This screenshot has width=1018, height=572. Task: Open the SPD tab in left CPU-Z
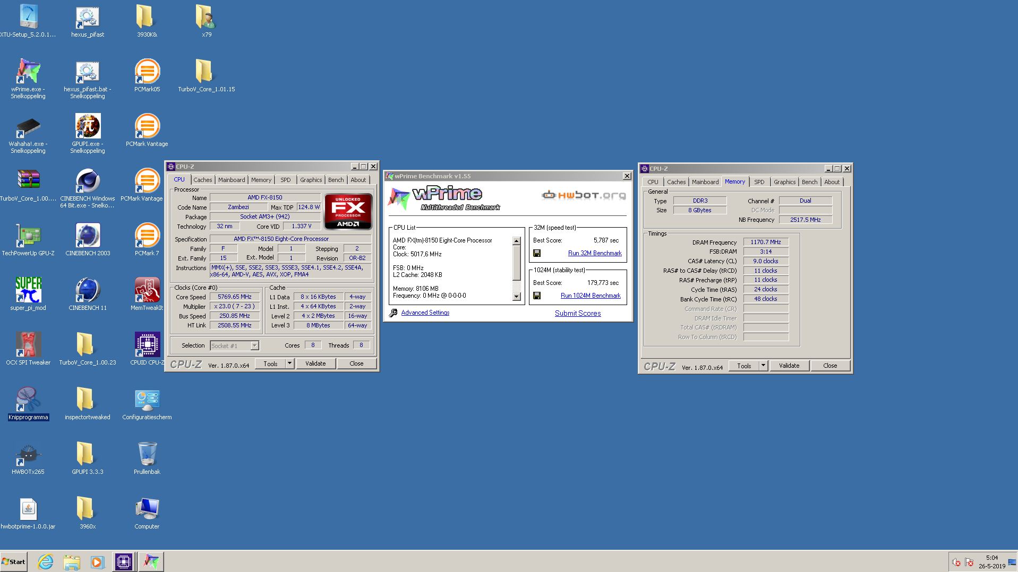[x=286, y=180]
